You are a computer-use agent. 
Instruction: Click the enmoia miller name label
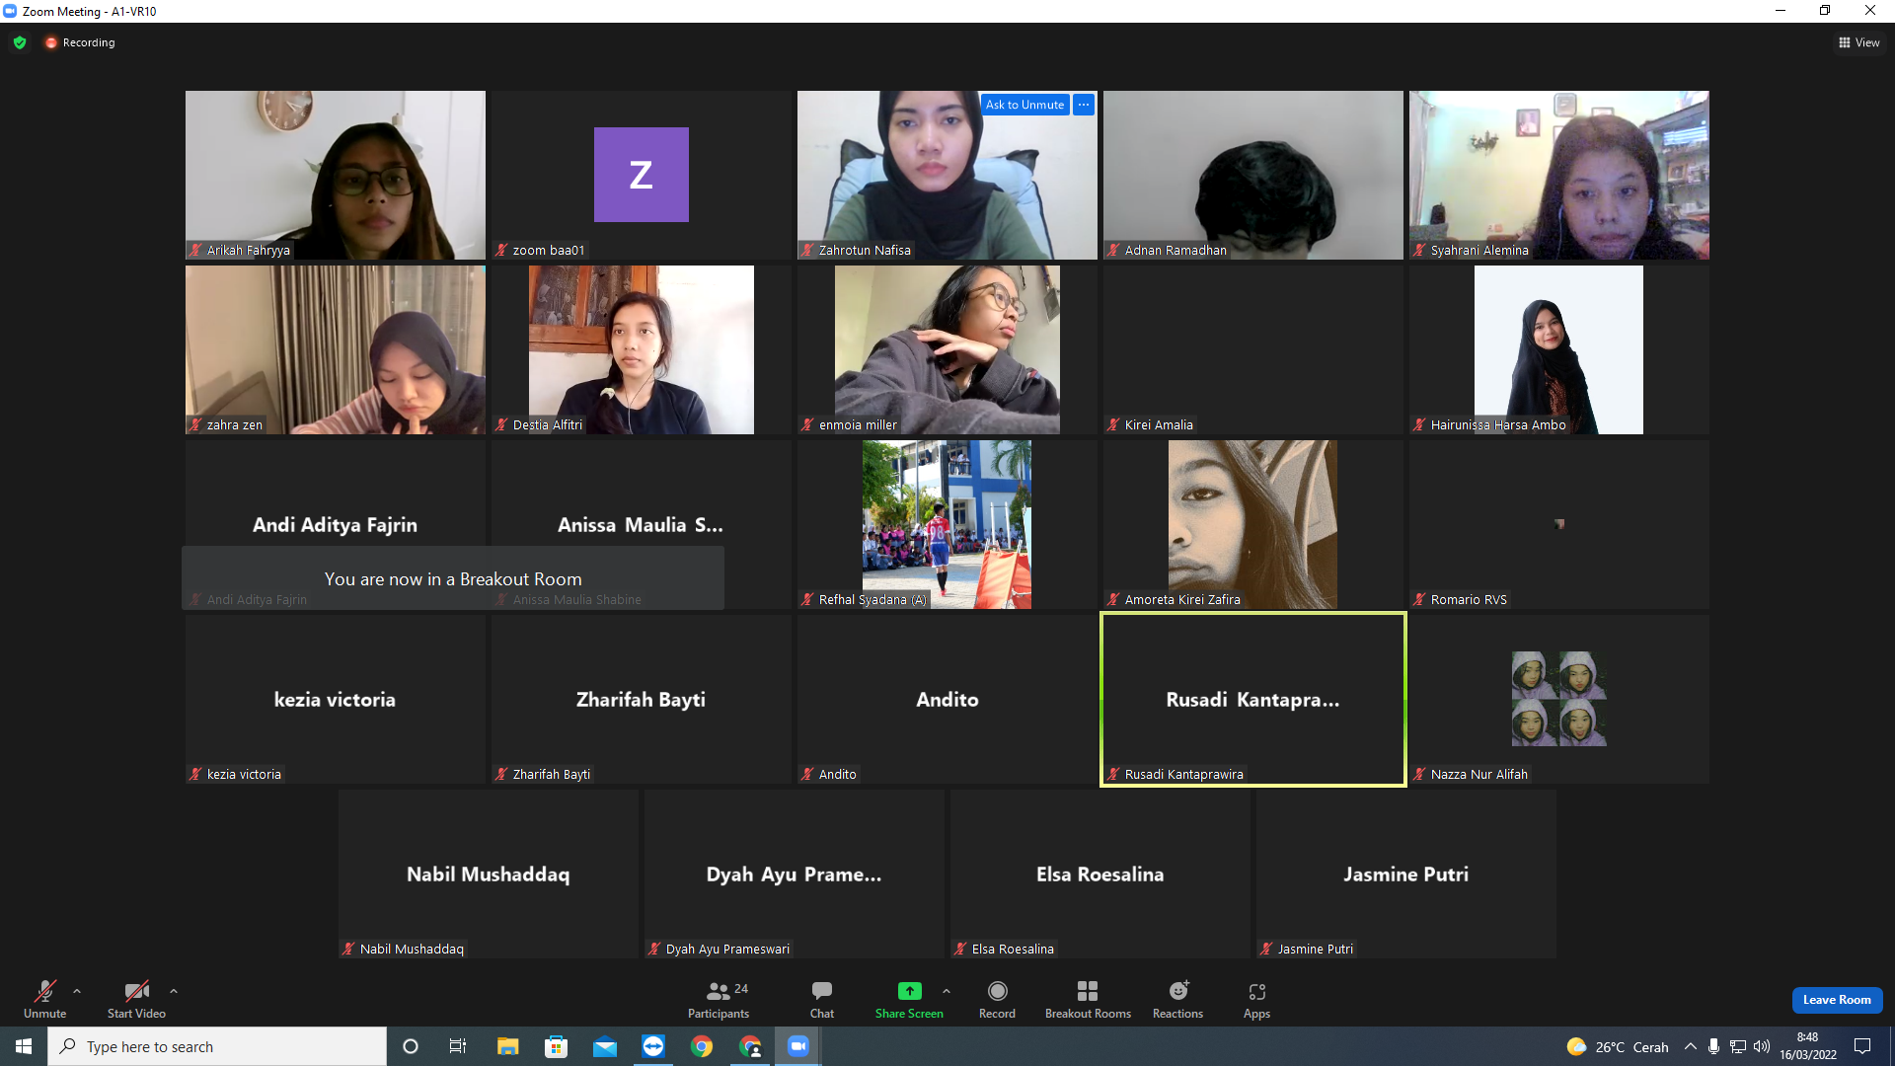coord(858,425)
